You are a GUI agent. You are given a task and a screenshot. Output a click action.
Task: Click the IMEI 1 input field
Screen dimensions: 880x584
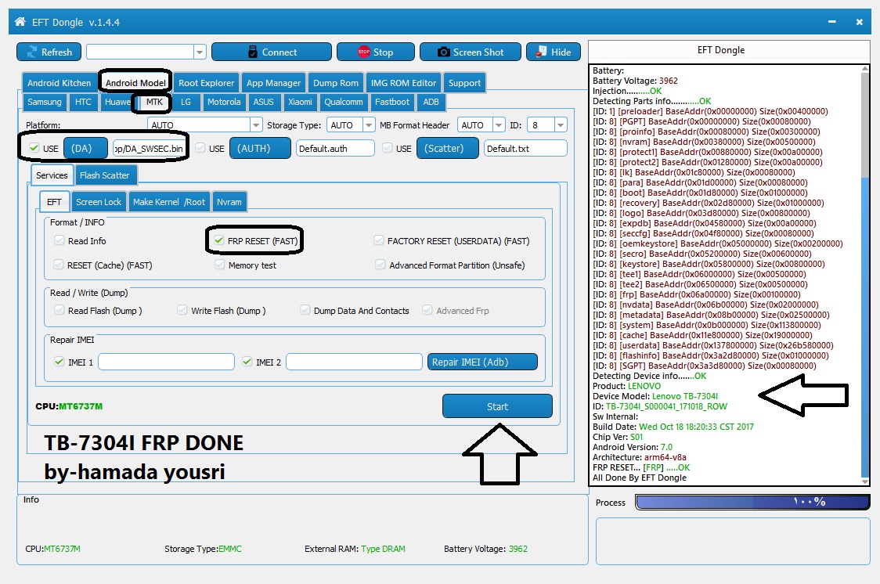tap(166, 362)
